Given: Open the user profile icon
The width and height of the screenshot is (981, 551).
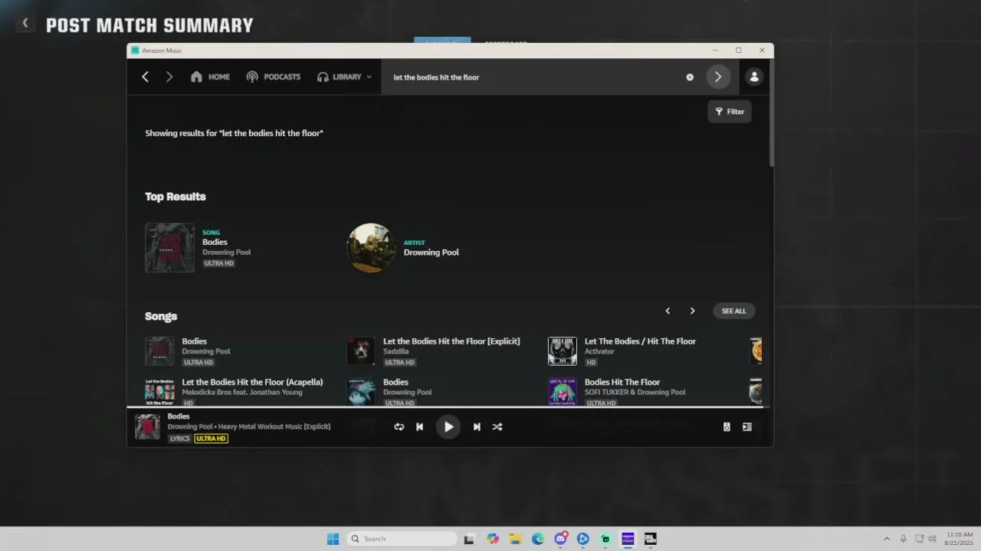Looking at the screenshot, I should 754,77.
